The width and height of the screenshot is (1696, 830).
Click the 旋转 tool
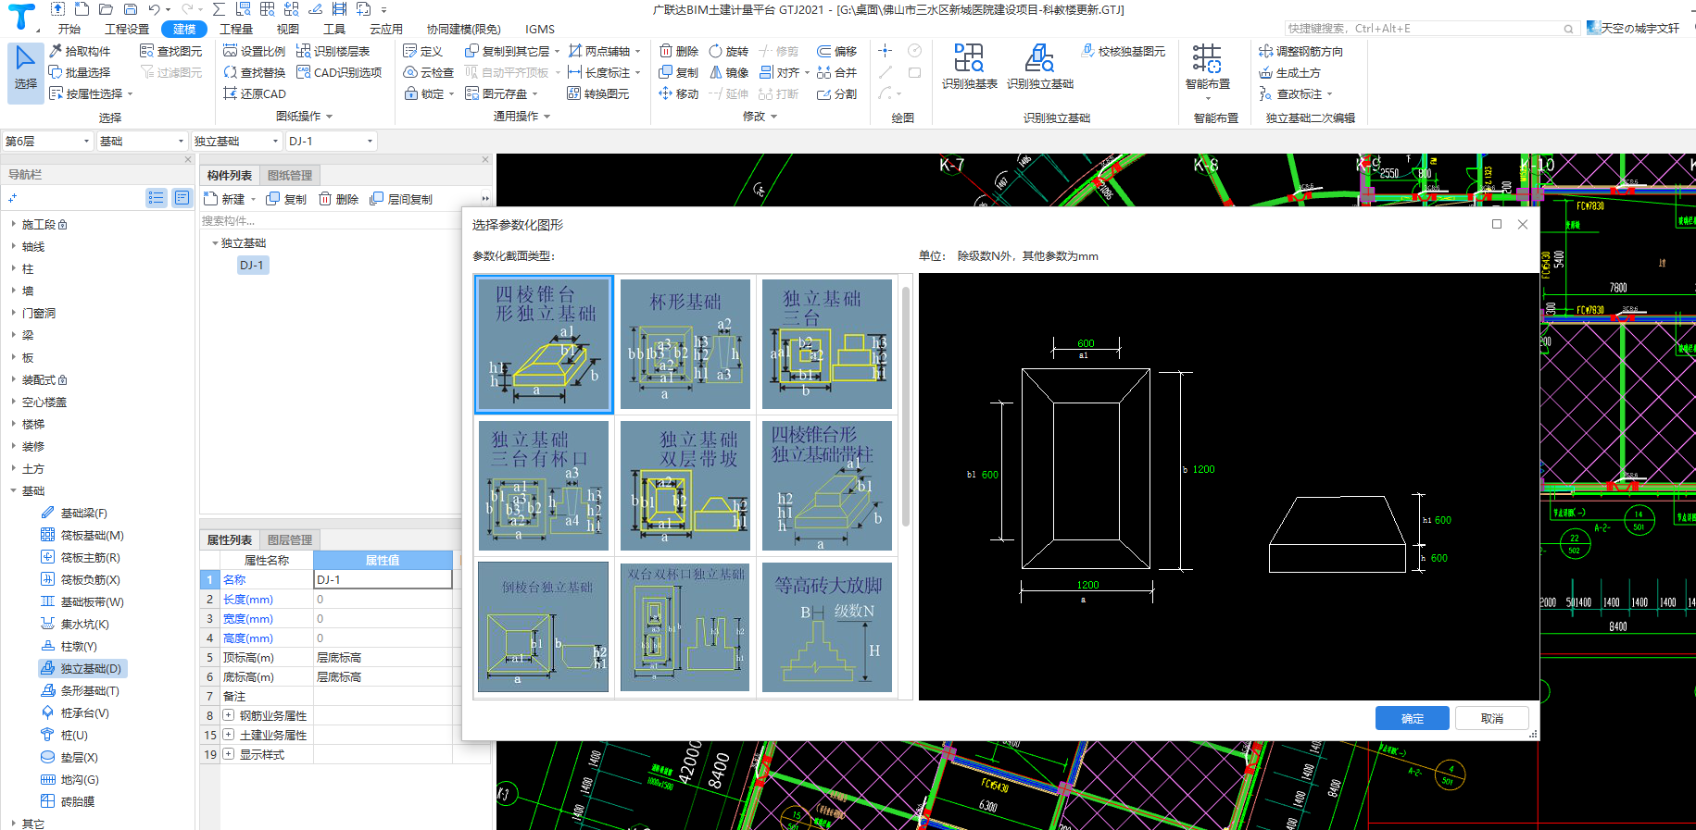(729, 51)
